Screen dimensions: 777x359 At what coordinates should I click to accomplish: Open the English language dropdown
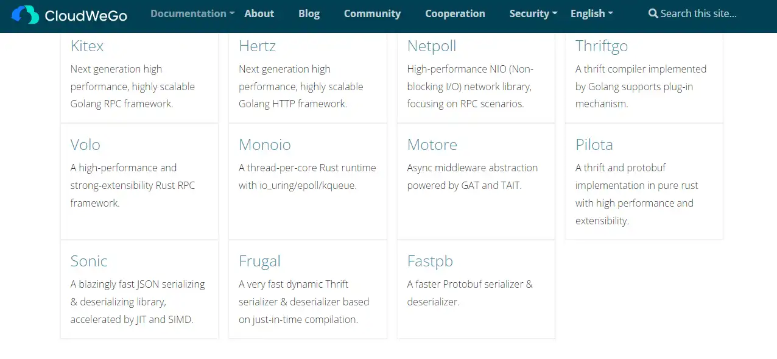click(x=592, y=13)
